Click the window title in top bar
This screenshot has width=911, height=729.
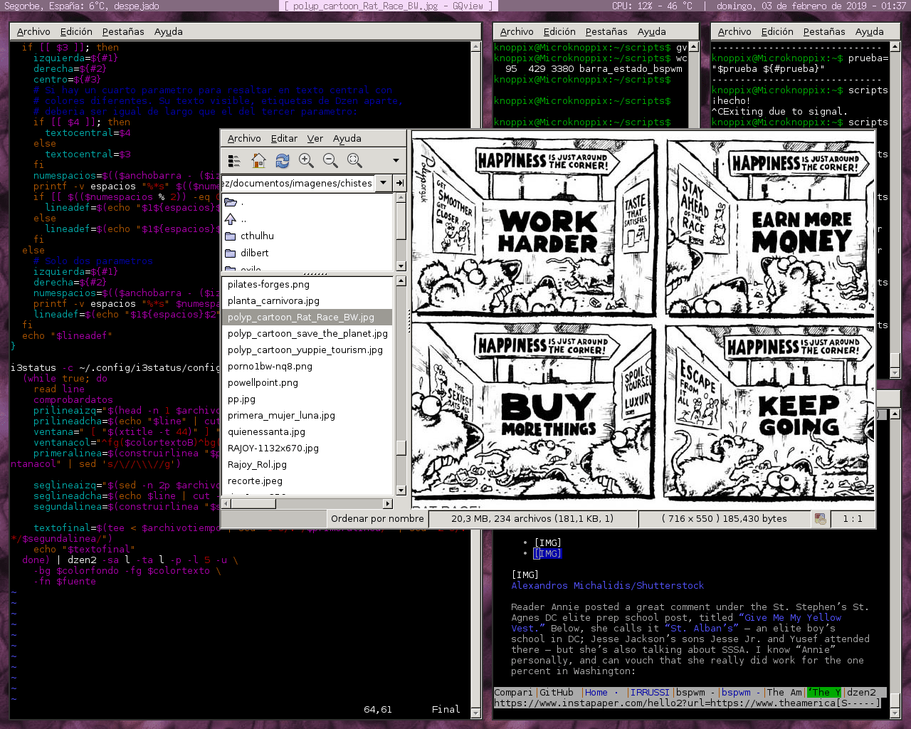pyautogui.click(x=388, y=6)
